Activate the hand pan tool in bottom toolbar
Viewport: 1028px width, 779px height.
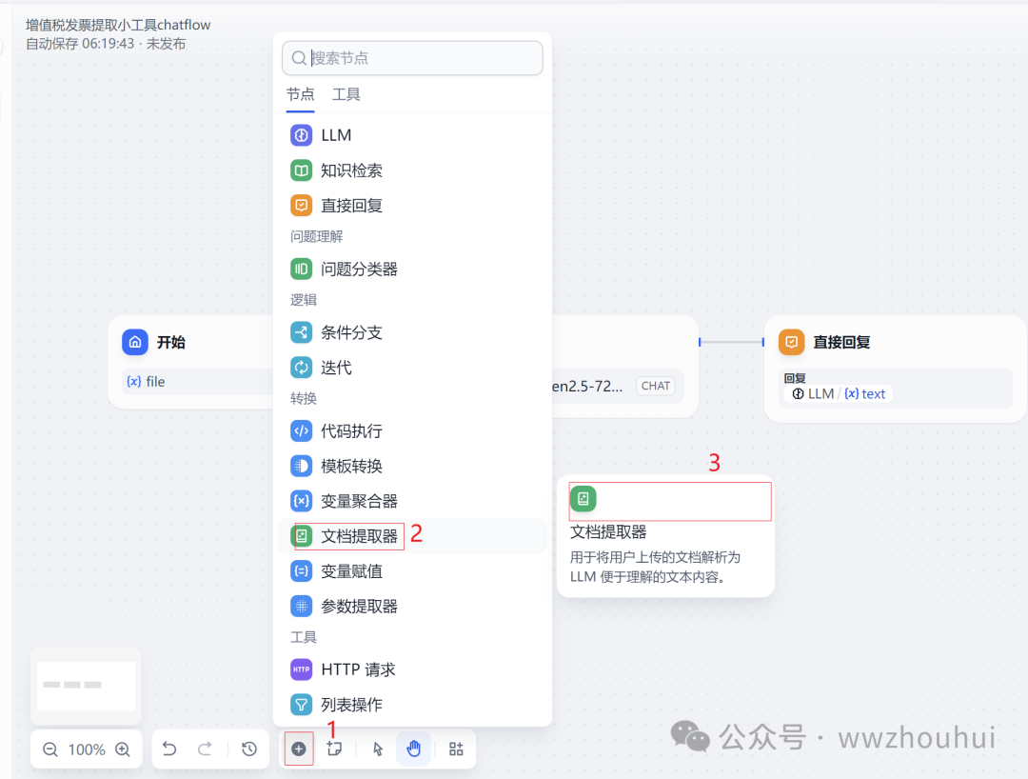click(x=414, y=749)
